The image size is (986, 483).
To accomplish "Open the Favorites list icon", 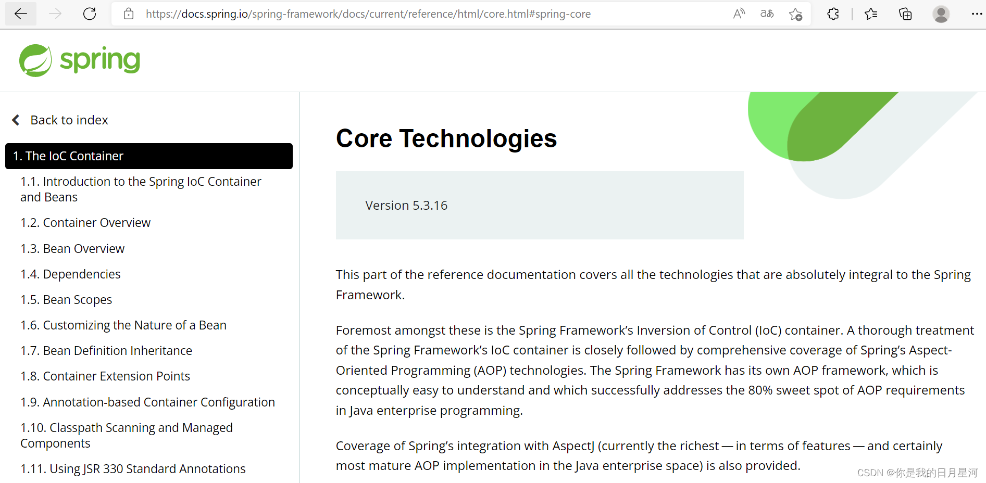I will (x=871, y=14).
